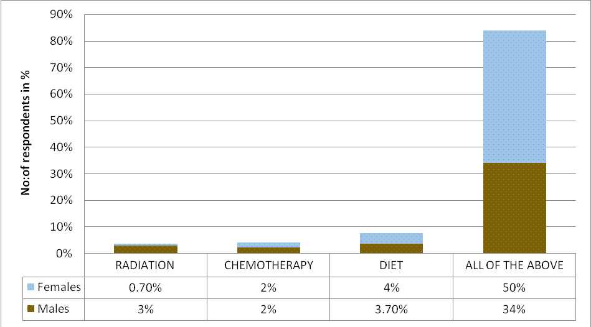Viewport: 591px width, 327px height.
Task: Click the CHEMOTHERAPY category label
Action: pos(268,265)
